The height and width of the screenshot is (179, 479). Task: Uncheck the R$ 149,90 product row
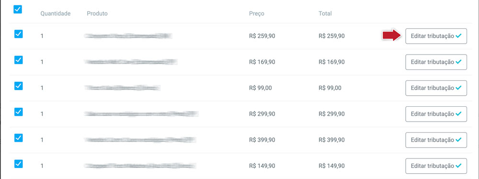tap(19, 164)
